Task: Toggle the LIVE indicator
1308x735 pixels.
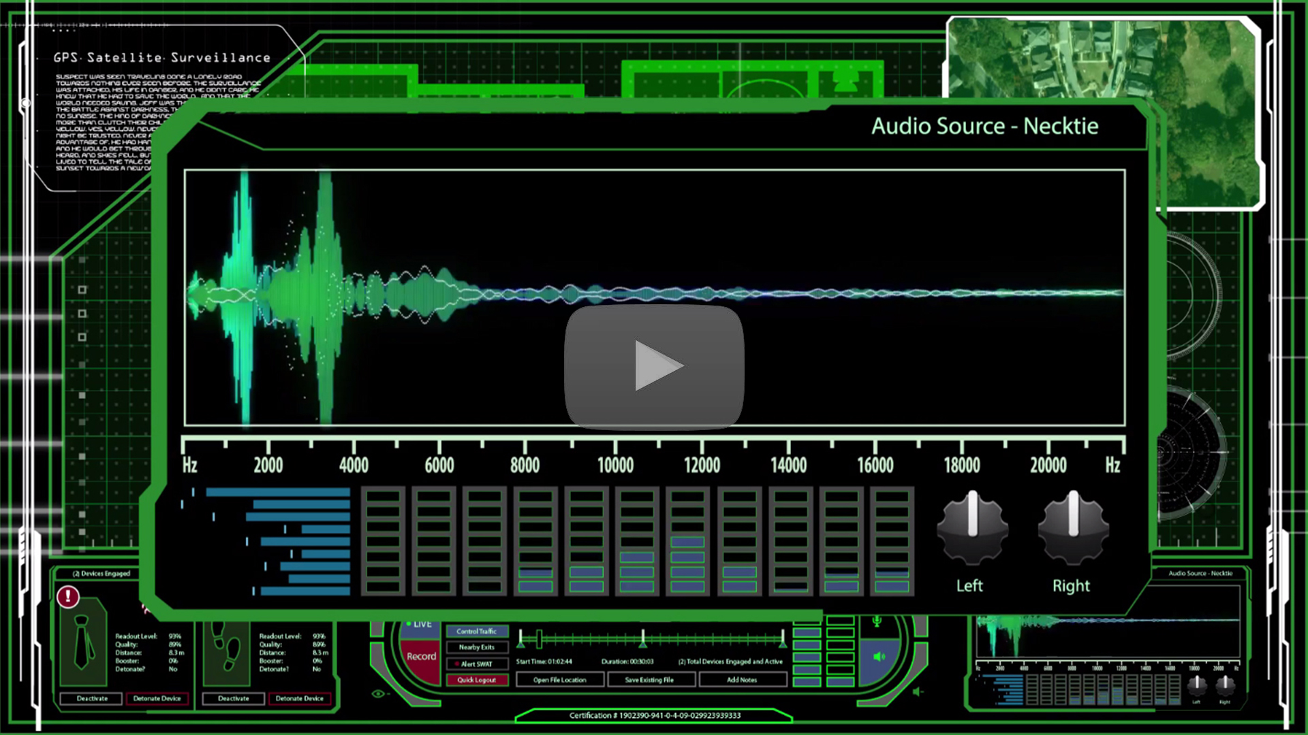Action: tap(419, 624)
